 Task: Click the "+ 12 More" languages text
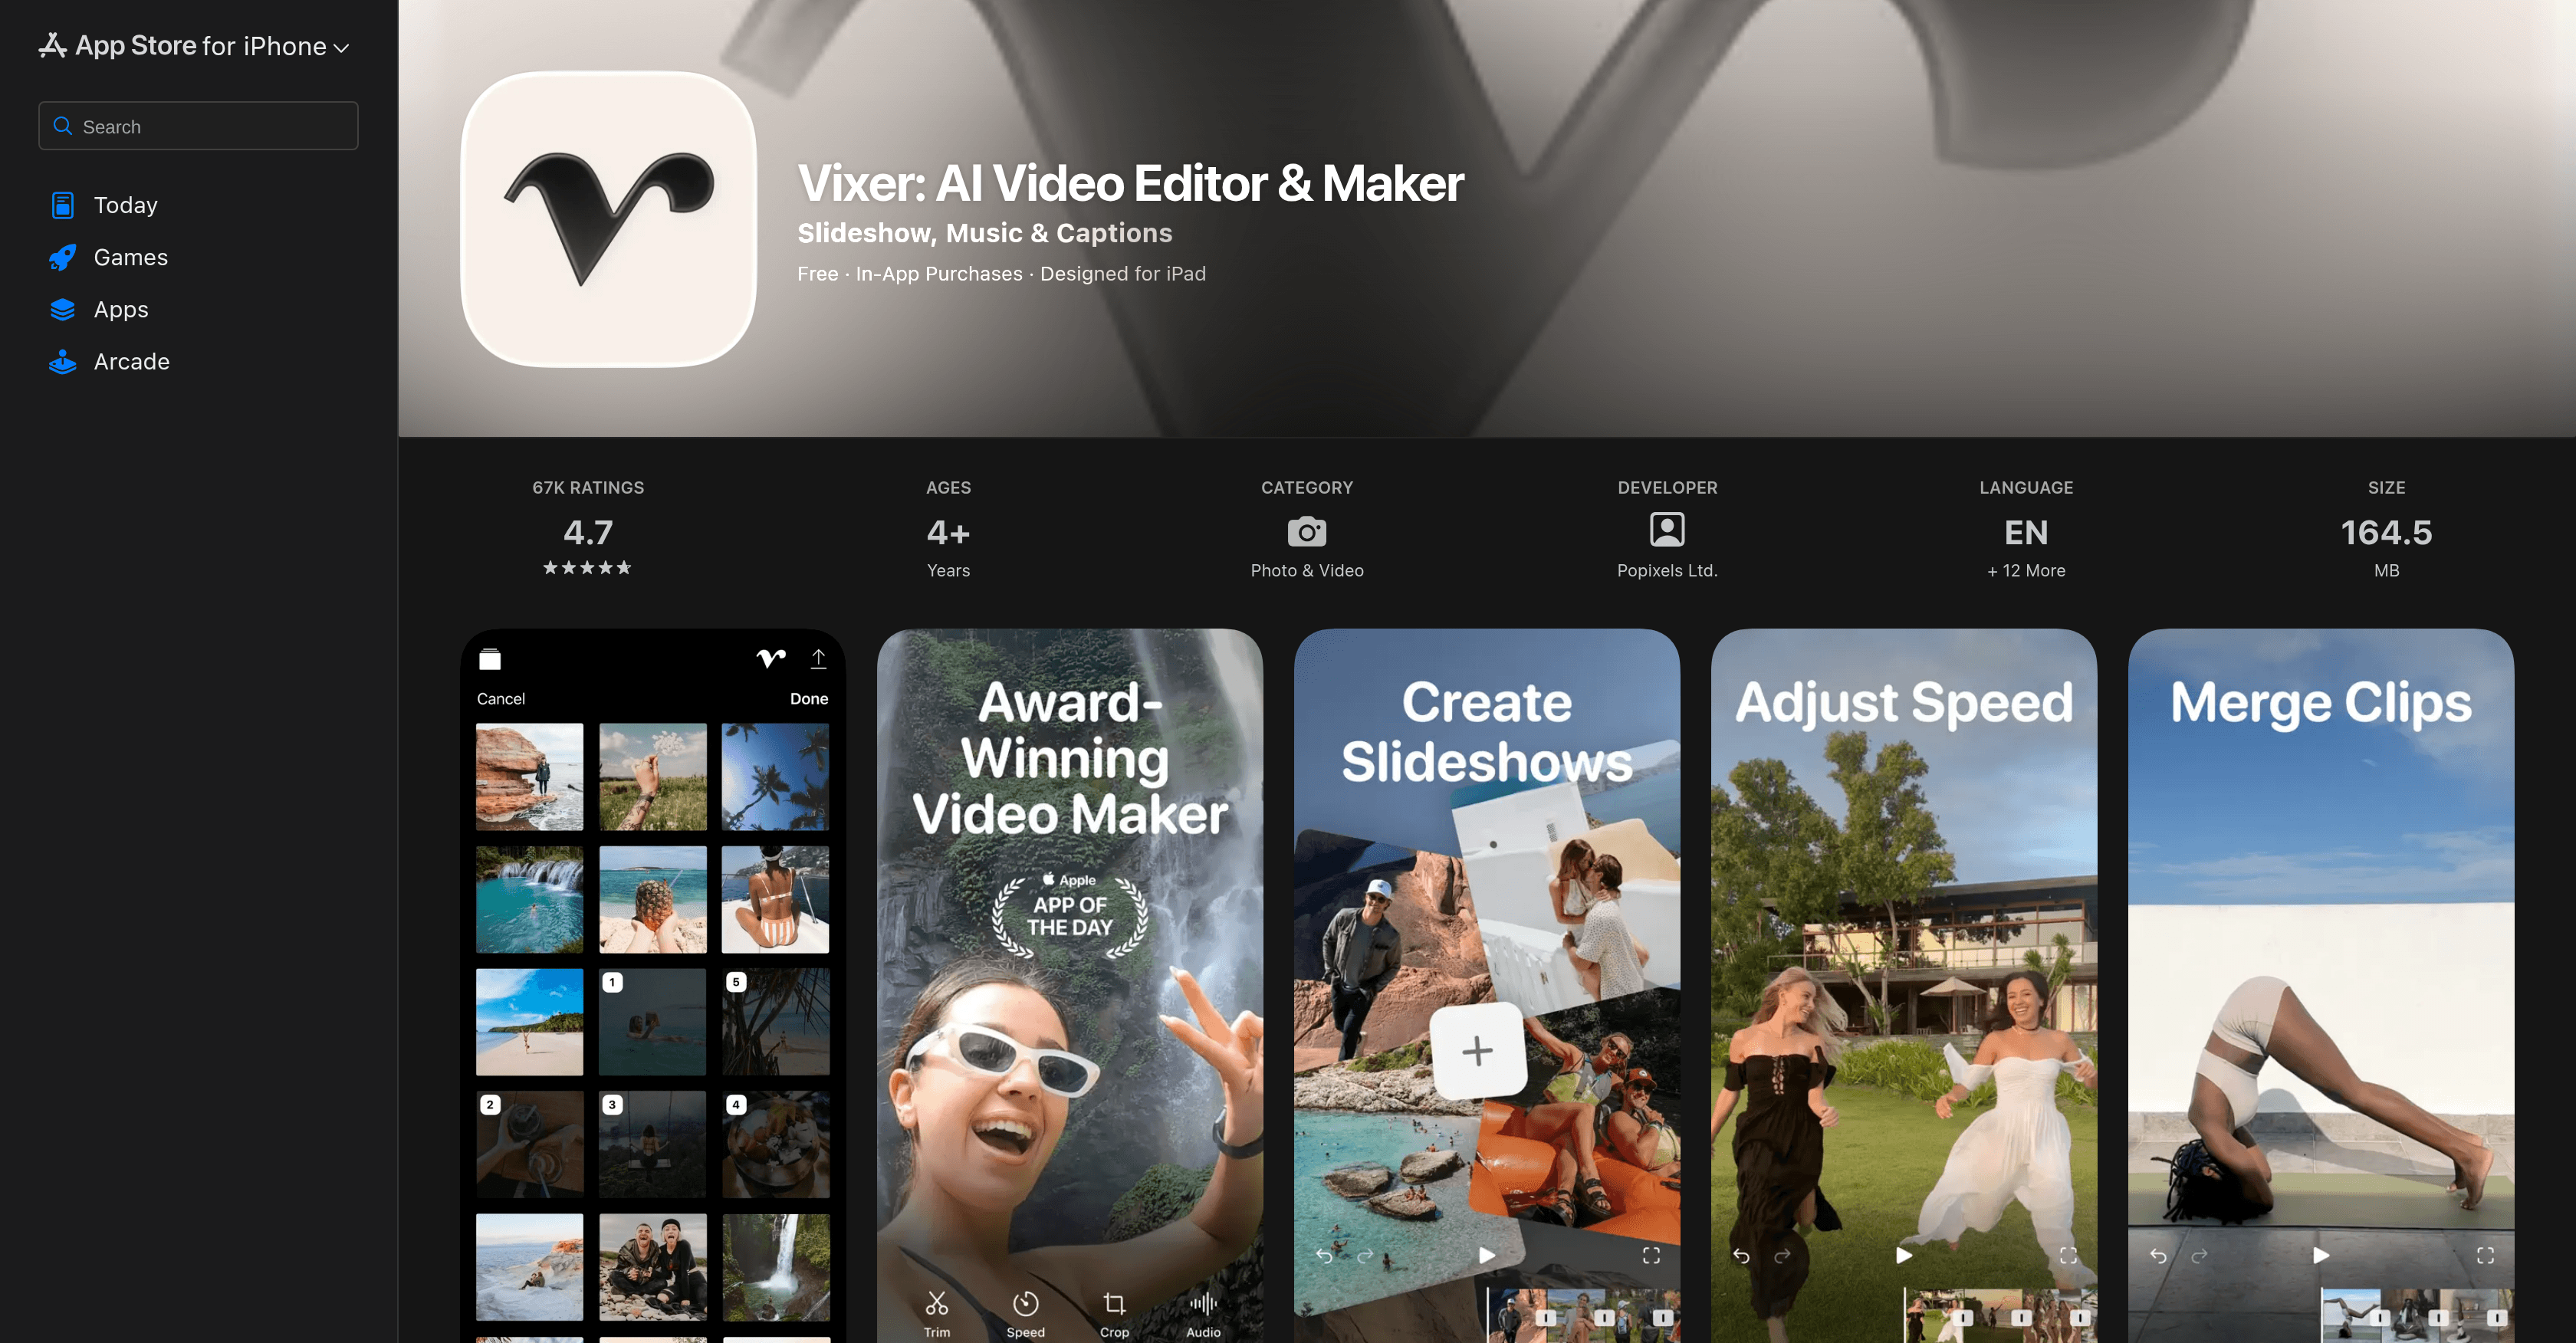[2025, 570]
